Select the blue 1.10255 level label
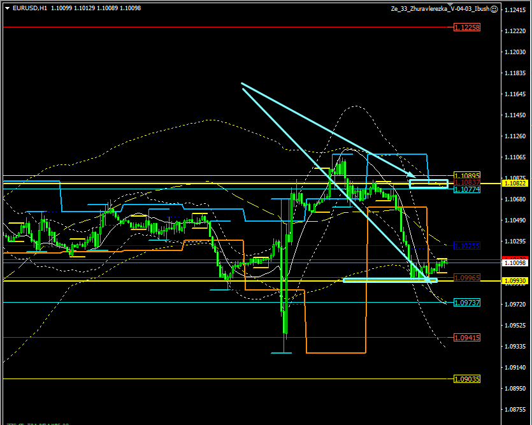 pyautogui.click(x=467, y=246)
